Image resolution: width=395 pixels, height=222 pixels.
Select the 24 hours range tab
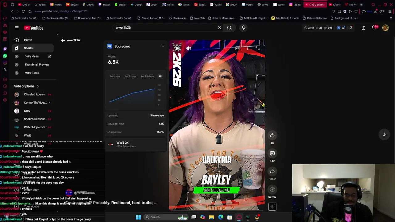[x=115, y=76]
